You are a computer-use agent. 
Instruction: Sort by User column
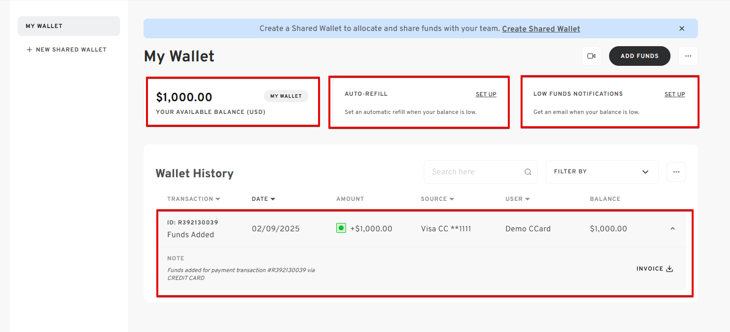point(518,199)
